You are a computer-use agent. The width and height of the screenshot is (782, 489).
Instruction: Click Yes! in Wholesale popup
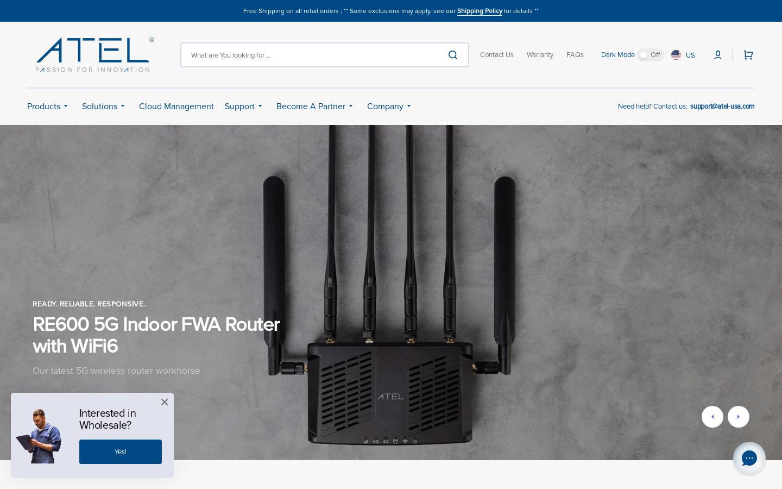121,452
